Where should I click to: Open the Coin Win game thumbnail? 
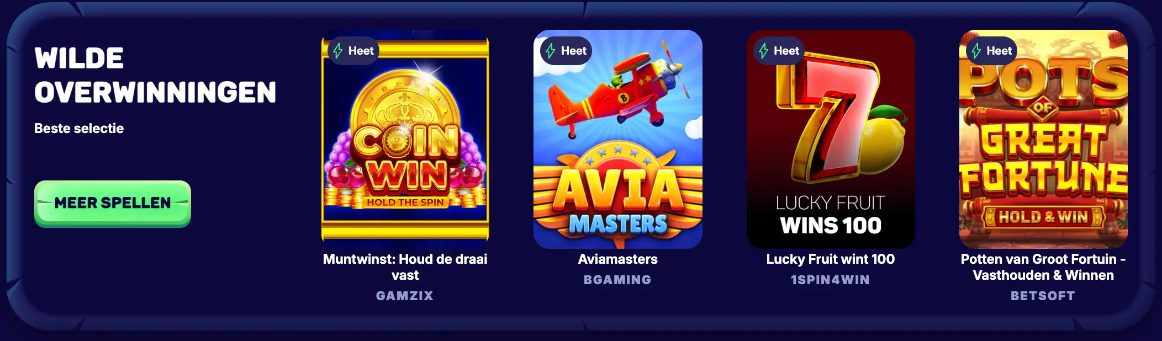click(x=405, y=139)
